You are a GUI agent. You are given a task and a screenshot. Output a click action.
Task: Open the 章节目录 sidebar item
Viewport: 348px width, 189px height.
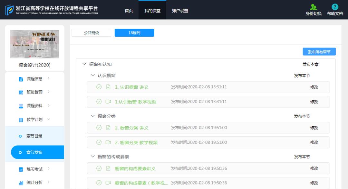pos(34,136)
